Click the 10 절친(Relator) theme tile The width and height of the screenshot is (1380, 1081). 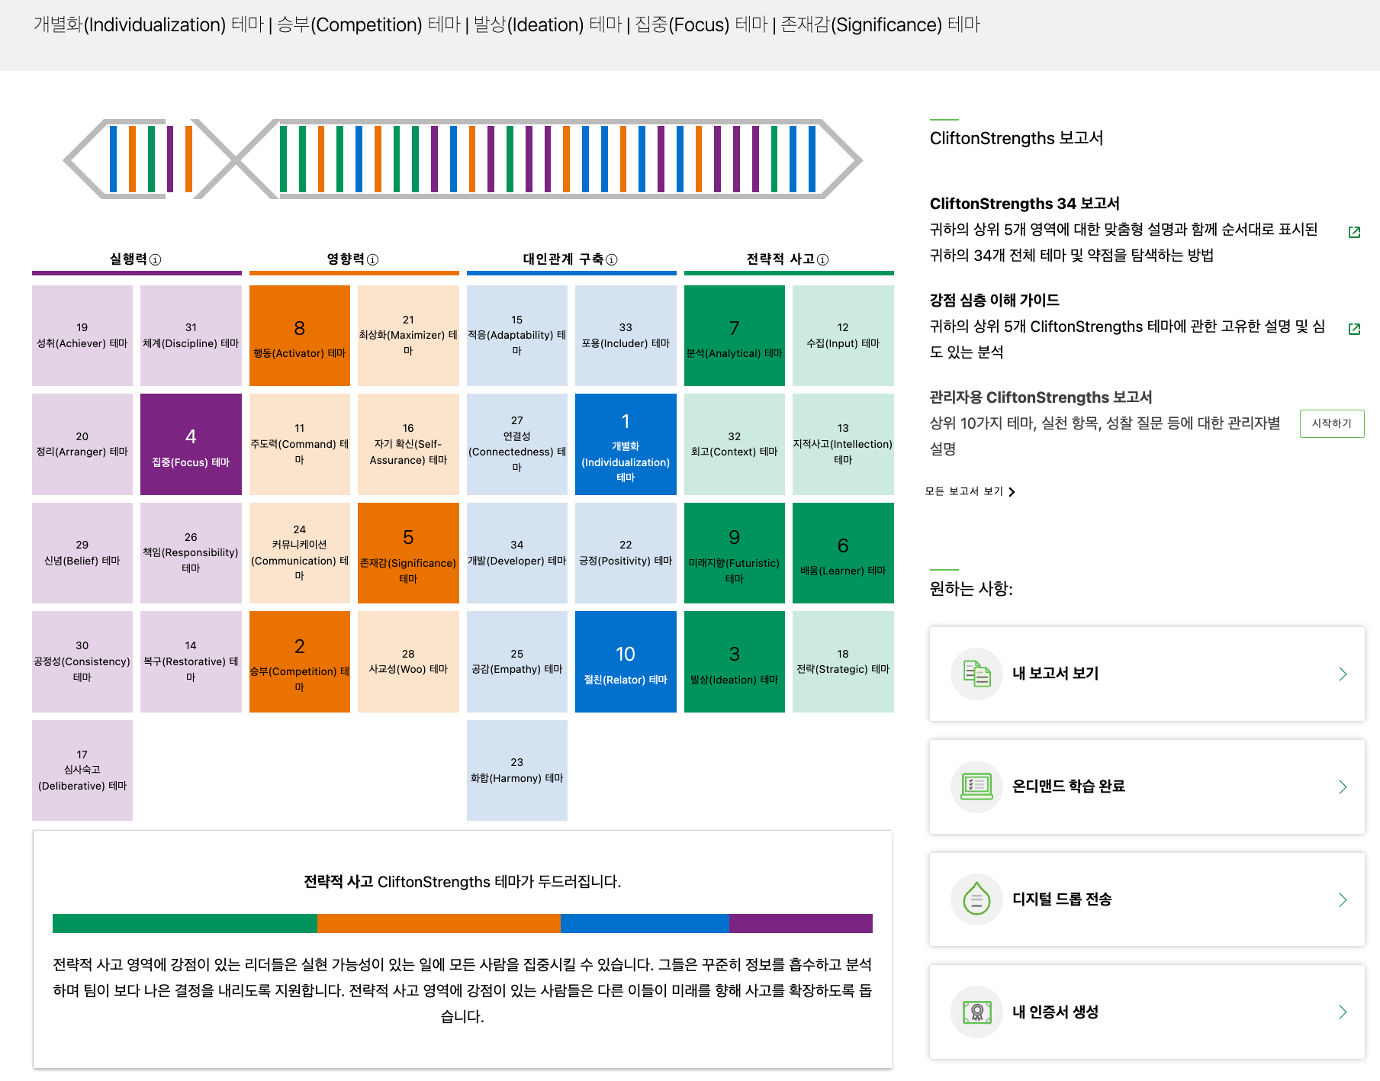pyautogui.click(x=626, y=662)
